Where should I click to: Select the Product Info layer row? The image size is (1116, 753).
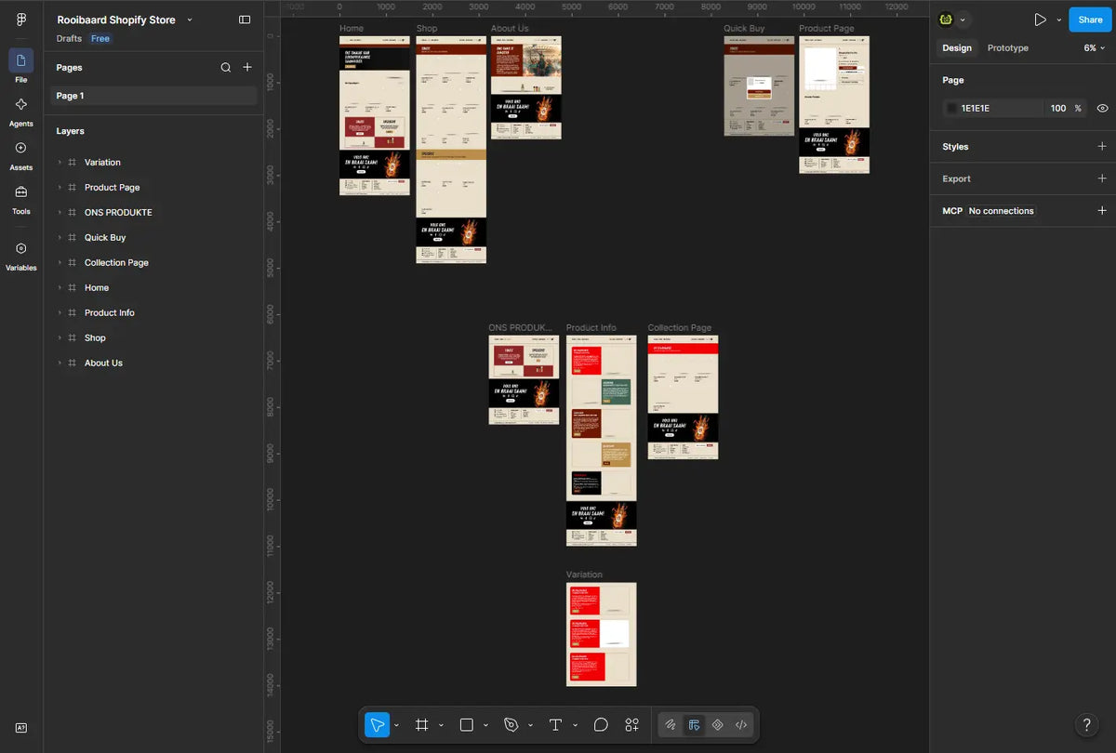(x=153, y=312)
